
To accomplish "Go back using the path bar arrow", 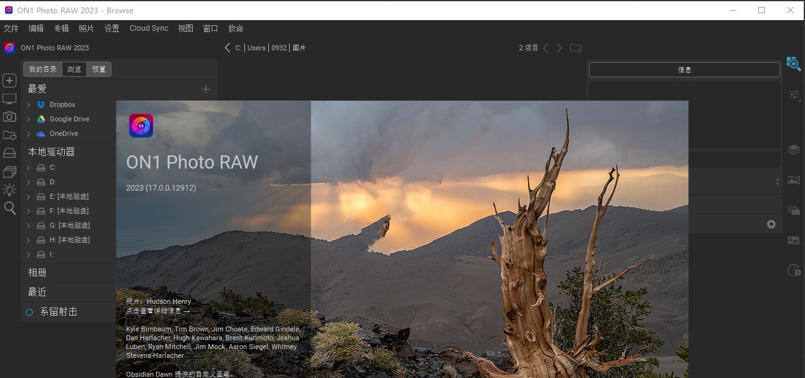I will point(227,48).
